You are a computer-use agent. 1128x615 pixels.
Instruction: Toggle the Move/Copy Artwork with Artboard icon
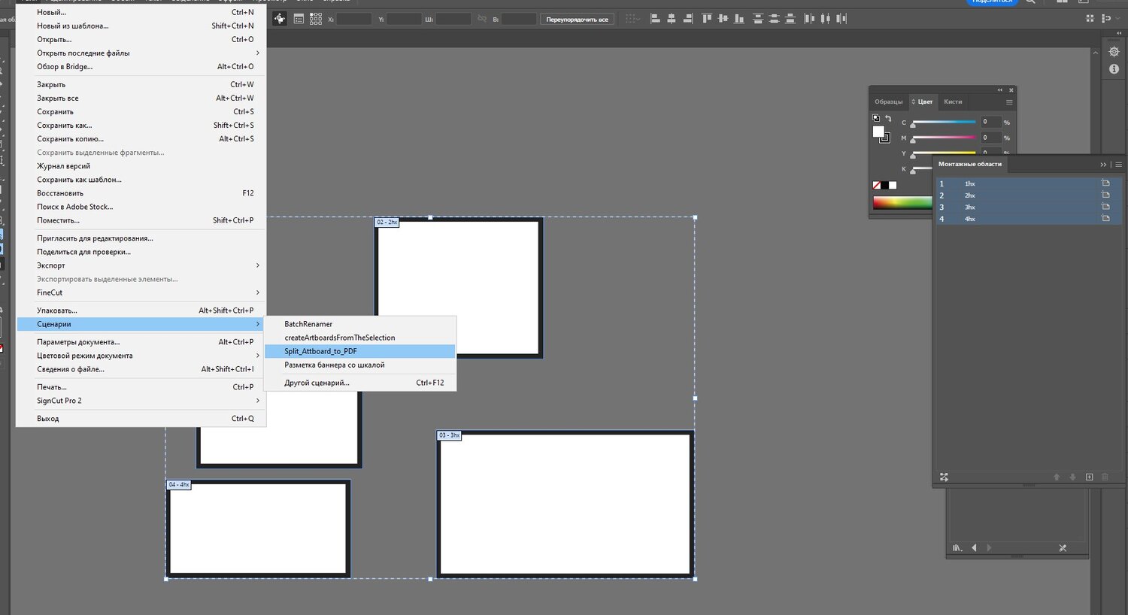pyautogui.click(x=280, y=19)
